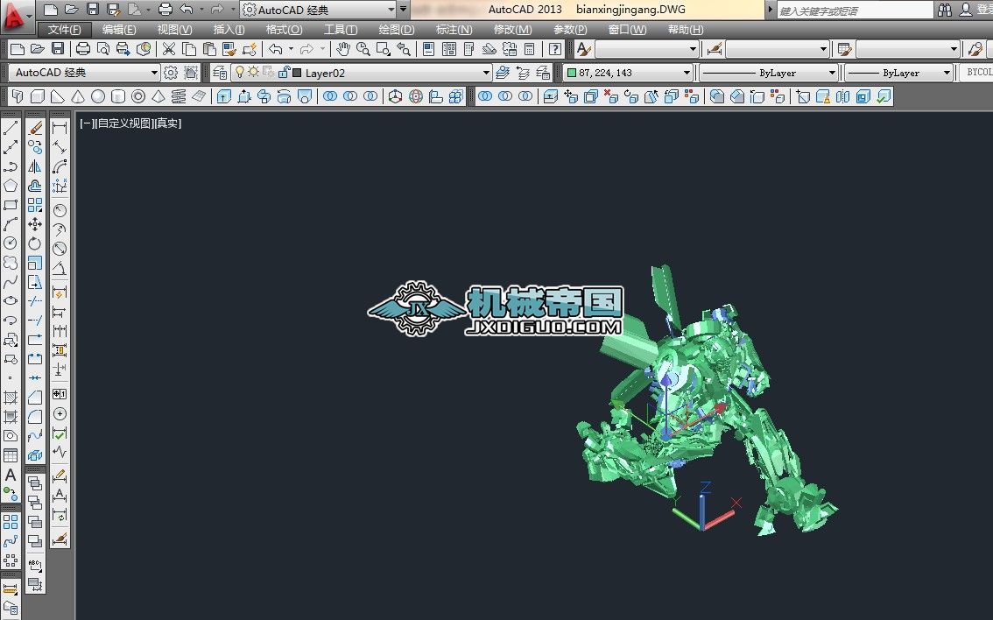Open the 视图(V) menu
The image size is (993, 620).
[x=175, y=30]
